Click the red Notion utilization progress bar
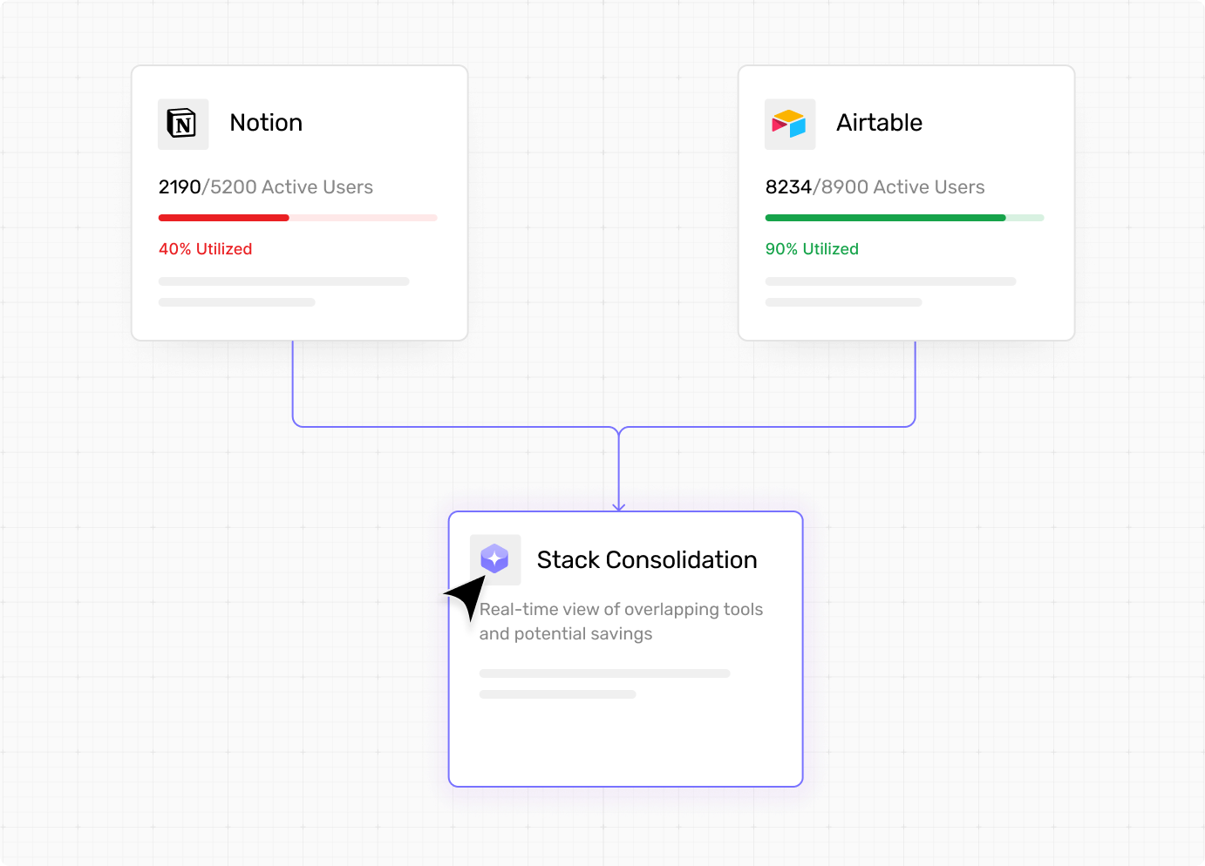The image size is (1205, 866). point(297,218)
